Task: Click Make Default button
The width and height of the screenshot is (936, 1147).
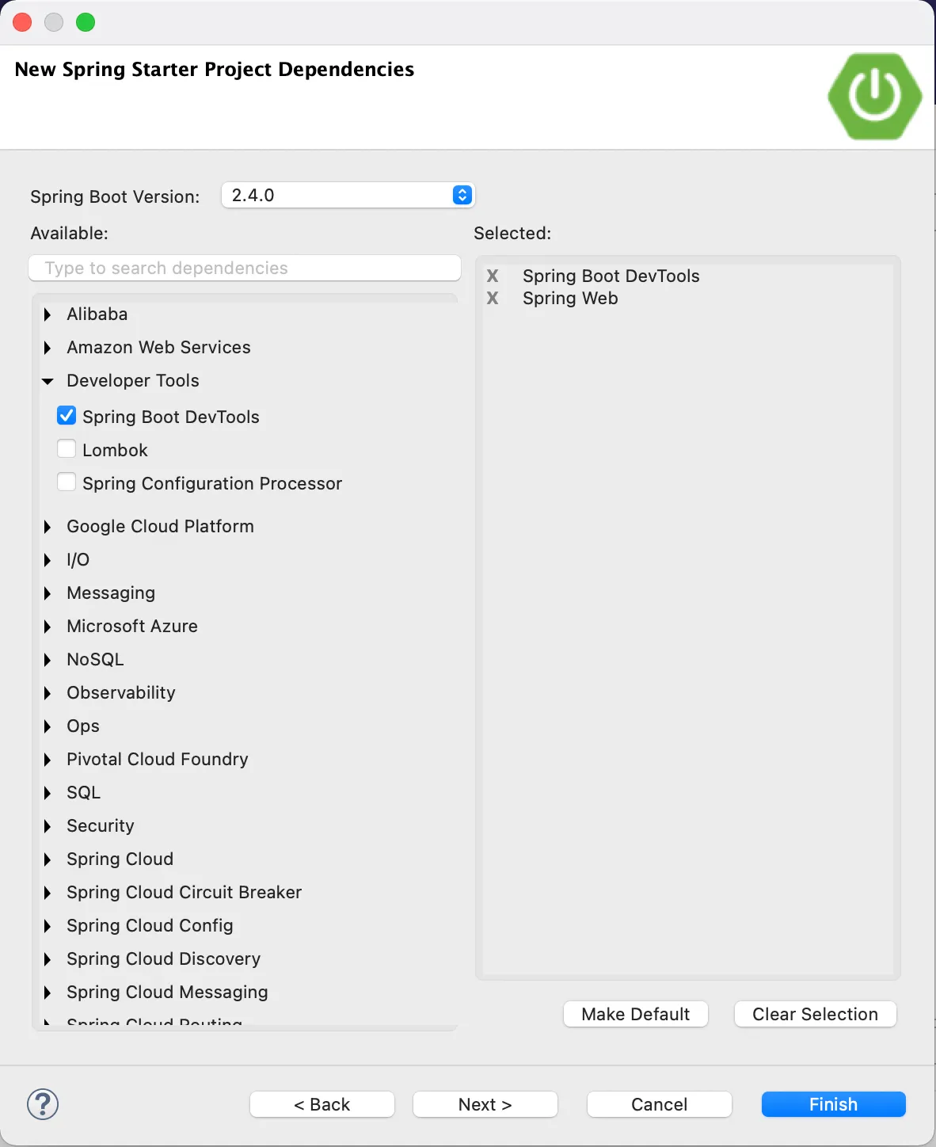Action: pyautogui.click(x=635, y=1014)
